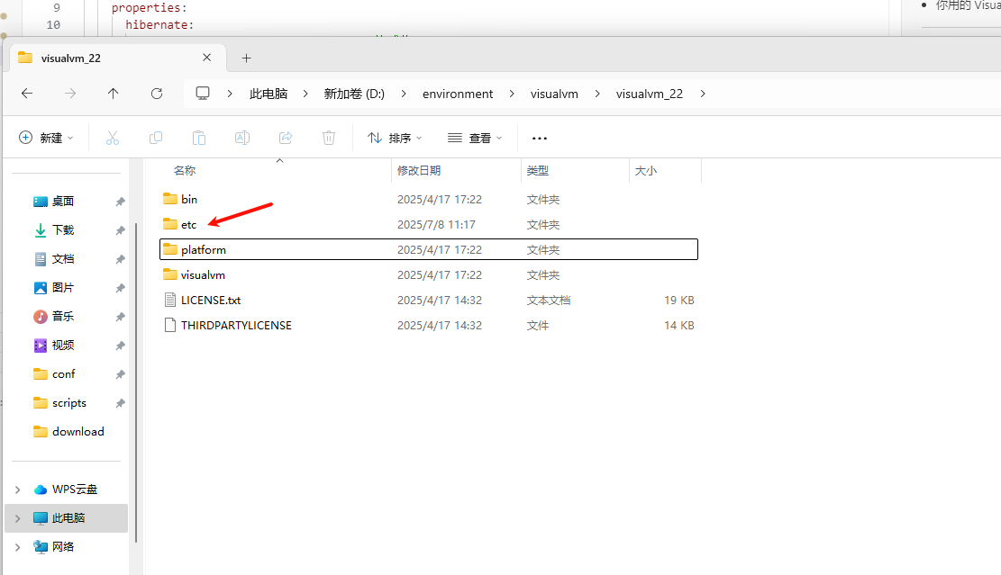Click the Cut scissors icon
This screenshot has height=575, width=1001.
(x=113, y=138)
